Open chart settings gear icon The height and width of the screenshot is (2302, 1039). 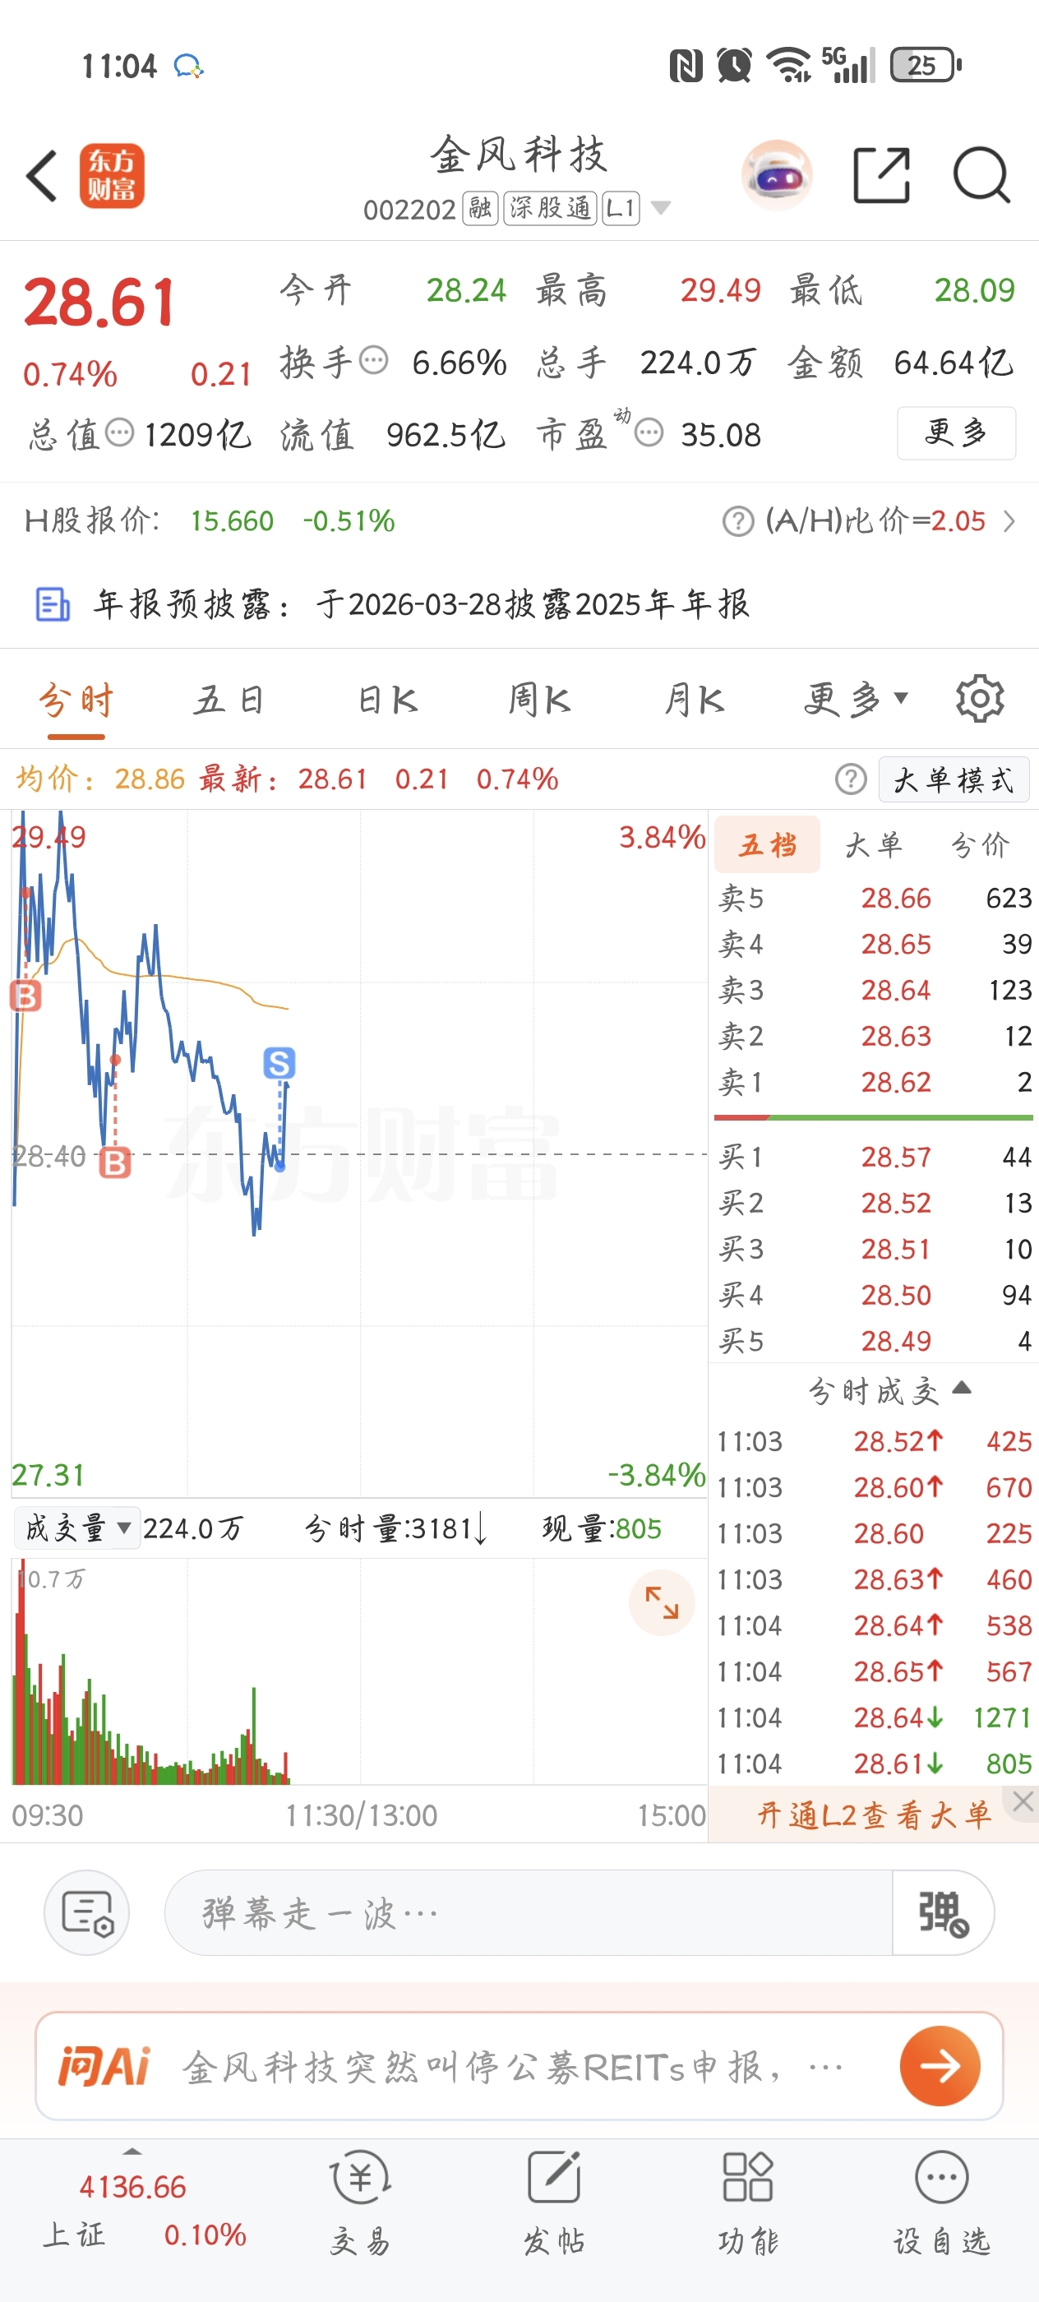point(979,699)
